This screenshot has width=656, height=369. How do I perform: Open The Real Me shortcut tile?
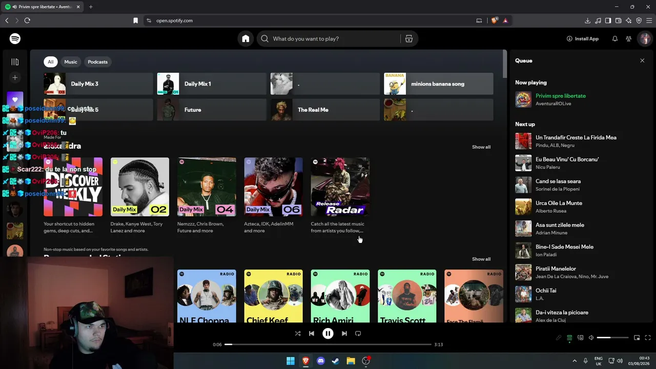(325, 110)
